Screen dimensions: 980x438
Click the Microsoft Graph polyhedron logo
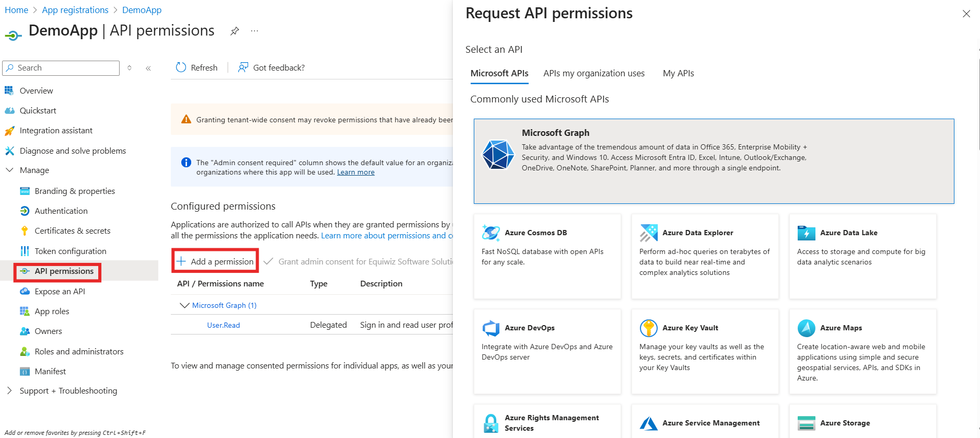point(498,155)
